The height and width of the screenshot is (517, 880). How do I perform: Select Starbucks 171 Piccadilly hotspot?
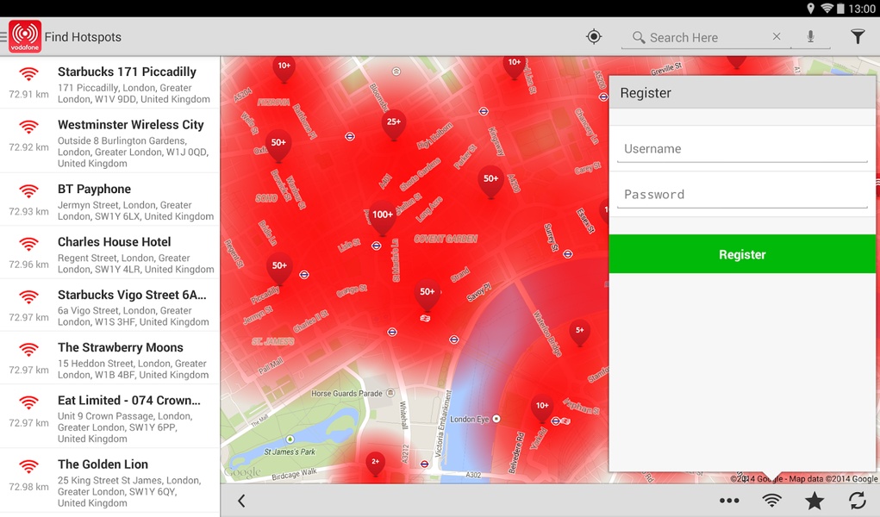[110, 84]
